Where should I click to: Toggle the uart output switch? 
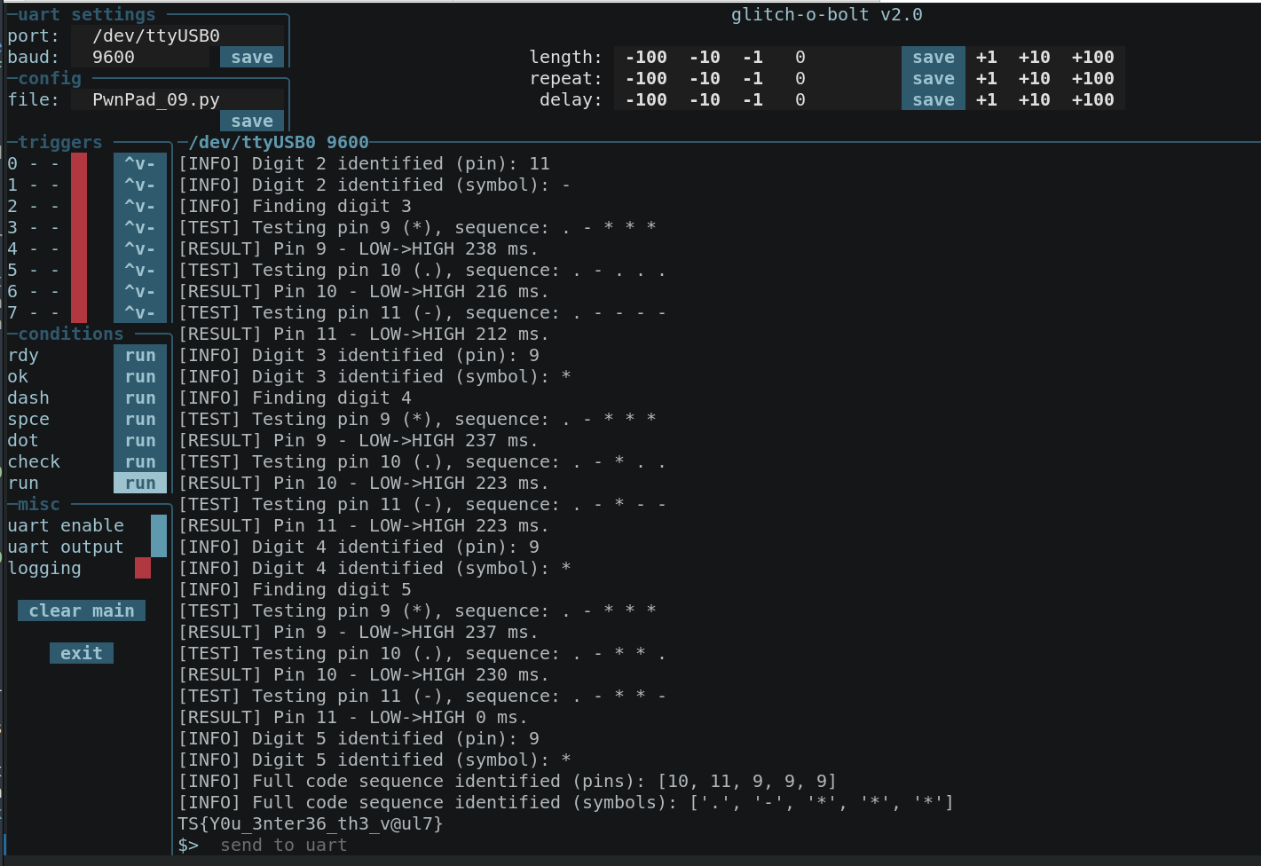click(x=158, y=547)
